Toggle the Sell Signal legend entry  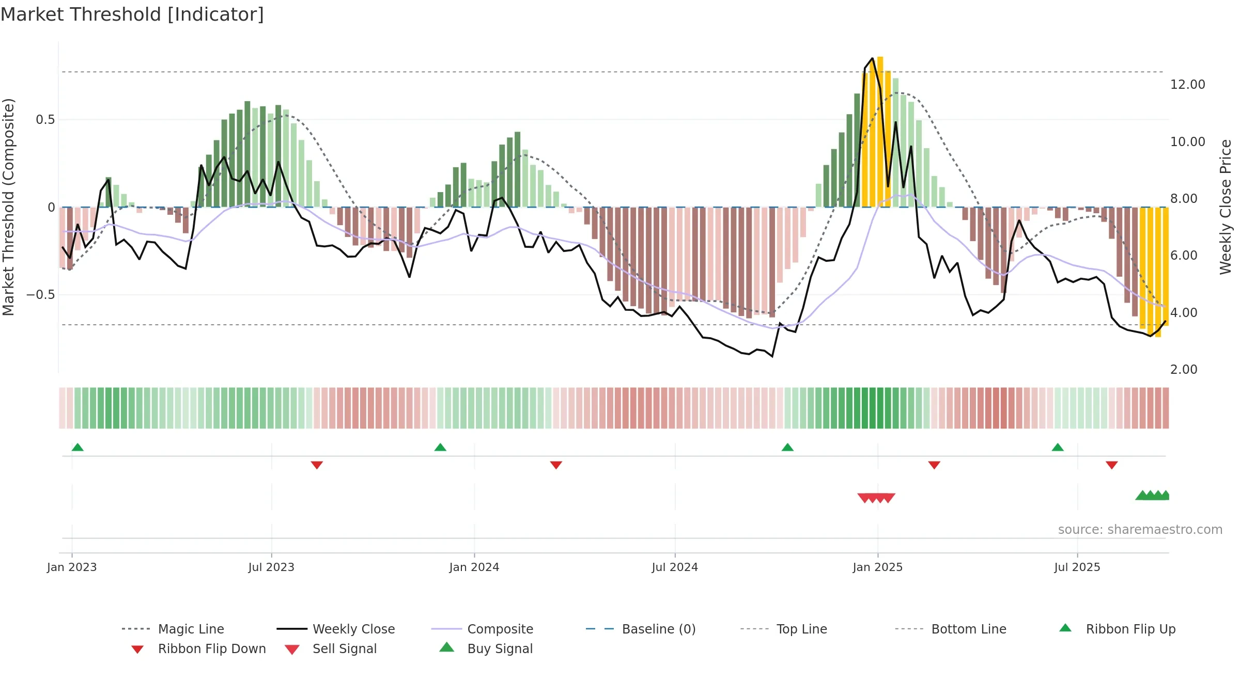[x=331, y=648]
